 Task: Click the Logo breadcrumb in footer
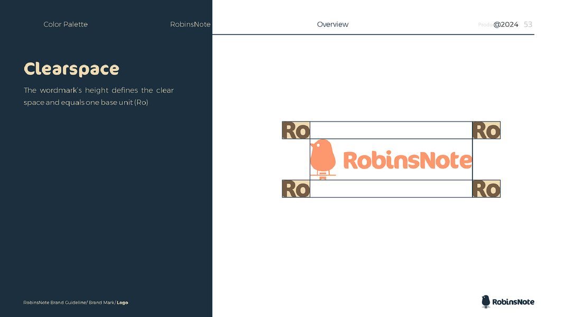[x=122, y=303]
